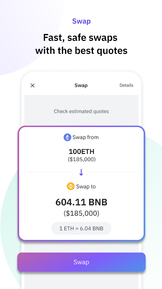Image resolution: width=162 pixels, height=289 pixels.
Task: Click the purple Swap heading at top
Action: pos(81,21)
